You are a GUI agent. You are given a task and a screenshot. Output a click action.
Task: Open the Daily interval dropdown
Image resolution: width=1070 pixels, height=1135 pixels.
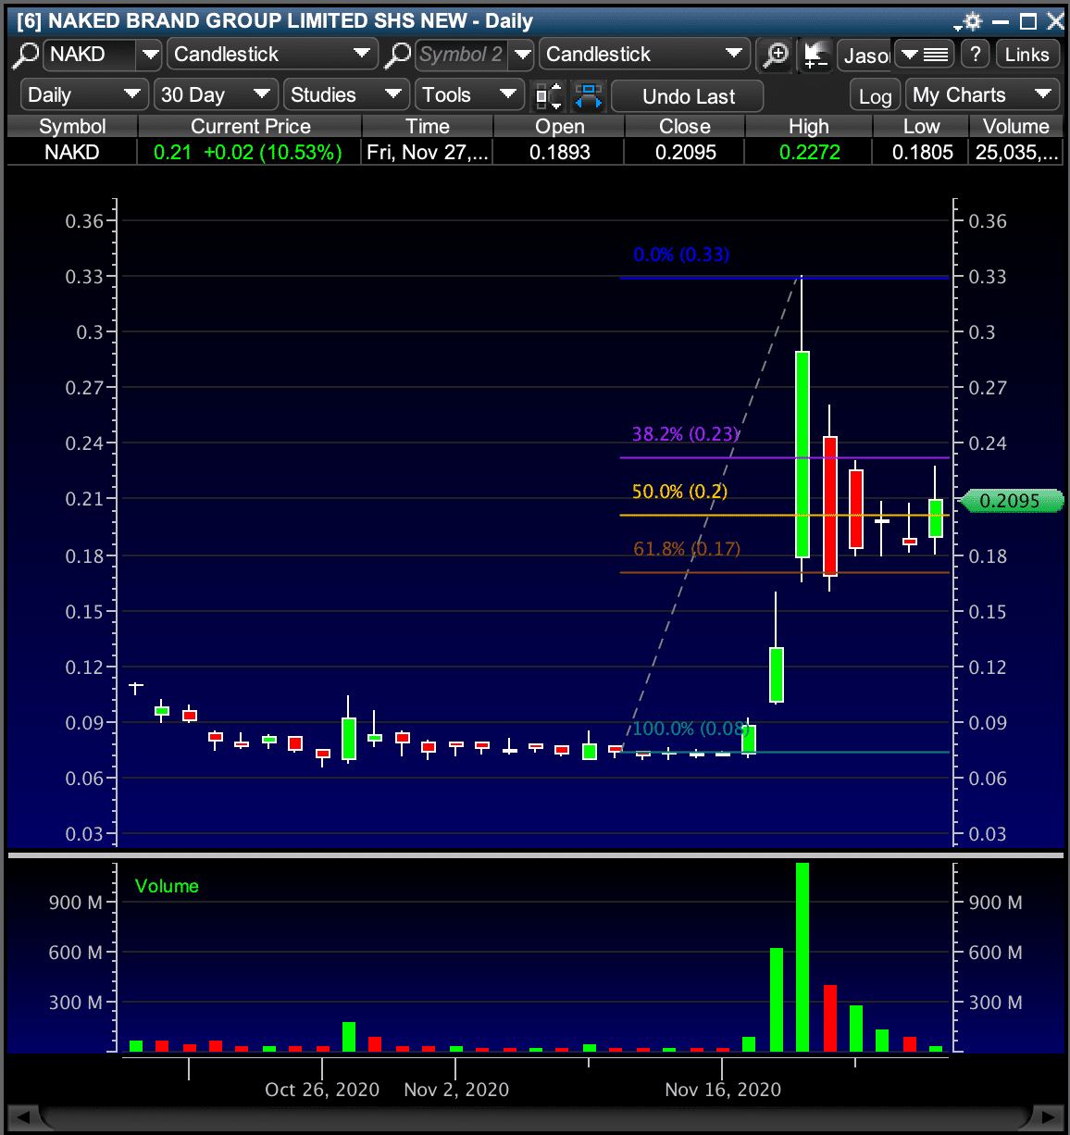pos(83,94)
